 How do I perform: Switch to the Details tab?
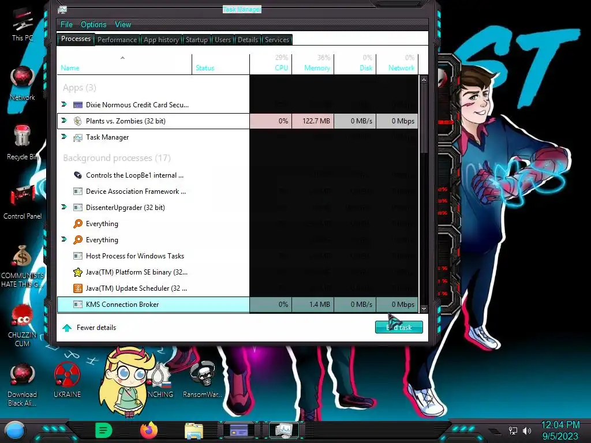click(248, 40)
